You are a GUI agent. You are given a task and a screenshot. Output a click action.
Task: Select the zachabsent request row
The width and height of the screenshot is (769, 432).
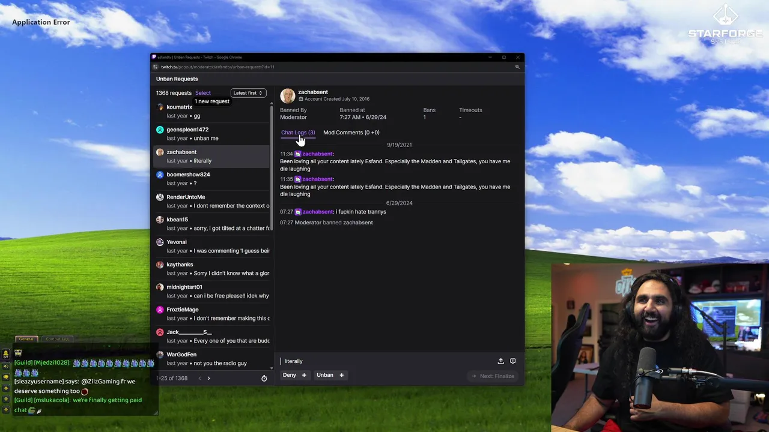click(x=211, y=157)
